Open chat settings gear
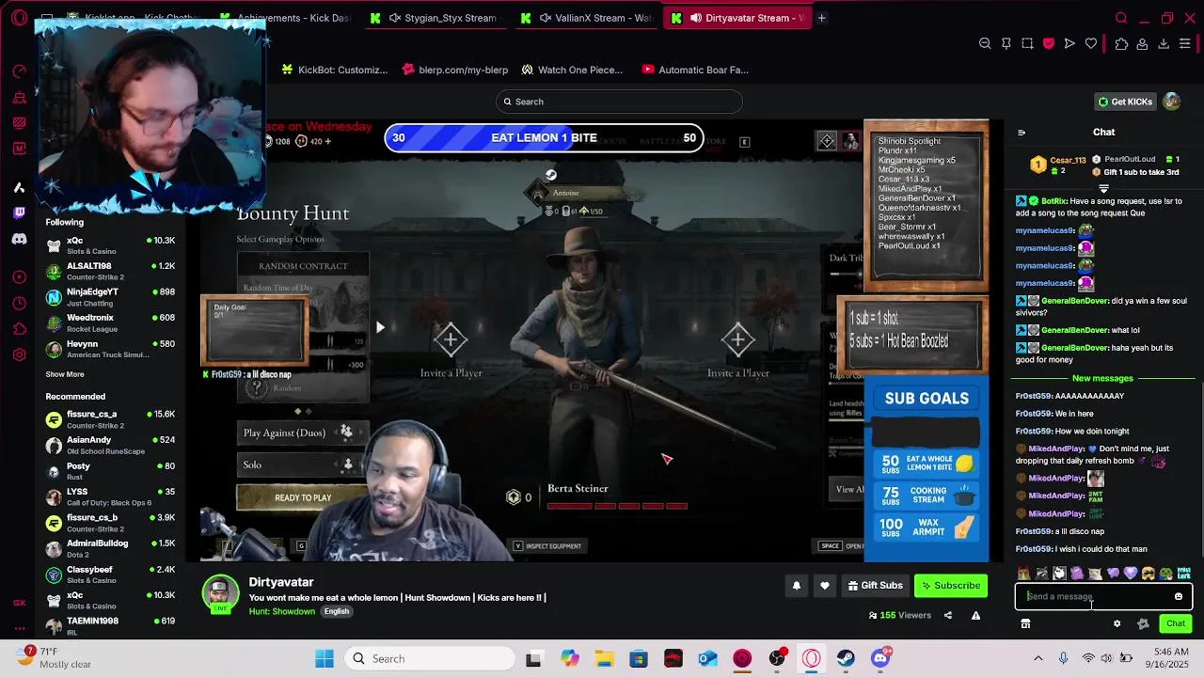Screen dimensions: 1204x677 click(x=1117, y=623)
